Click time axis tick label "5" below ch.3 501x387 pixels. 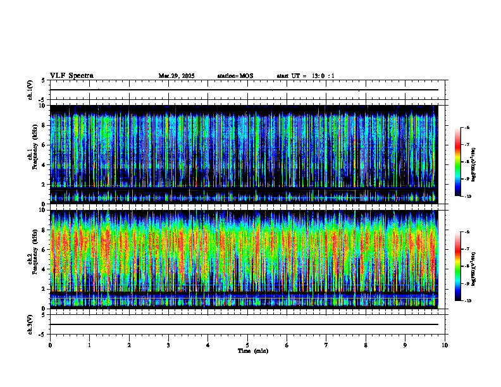[x=247, y=345]
